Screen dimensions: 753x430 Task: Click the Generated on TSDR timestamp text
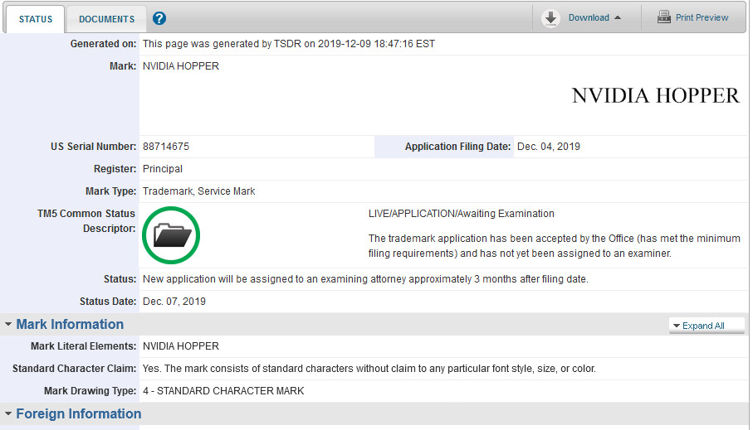click(x=289, y=44)
